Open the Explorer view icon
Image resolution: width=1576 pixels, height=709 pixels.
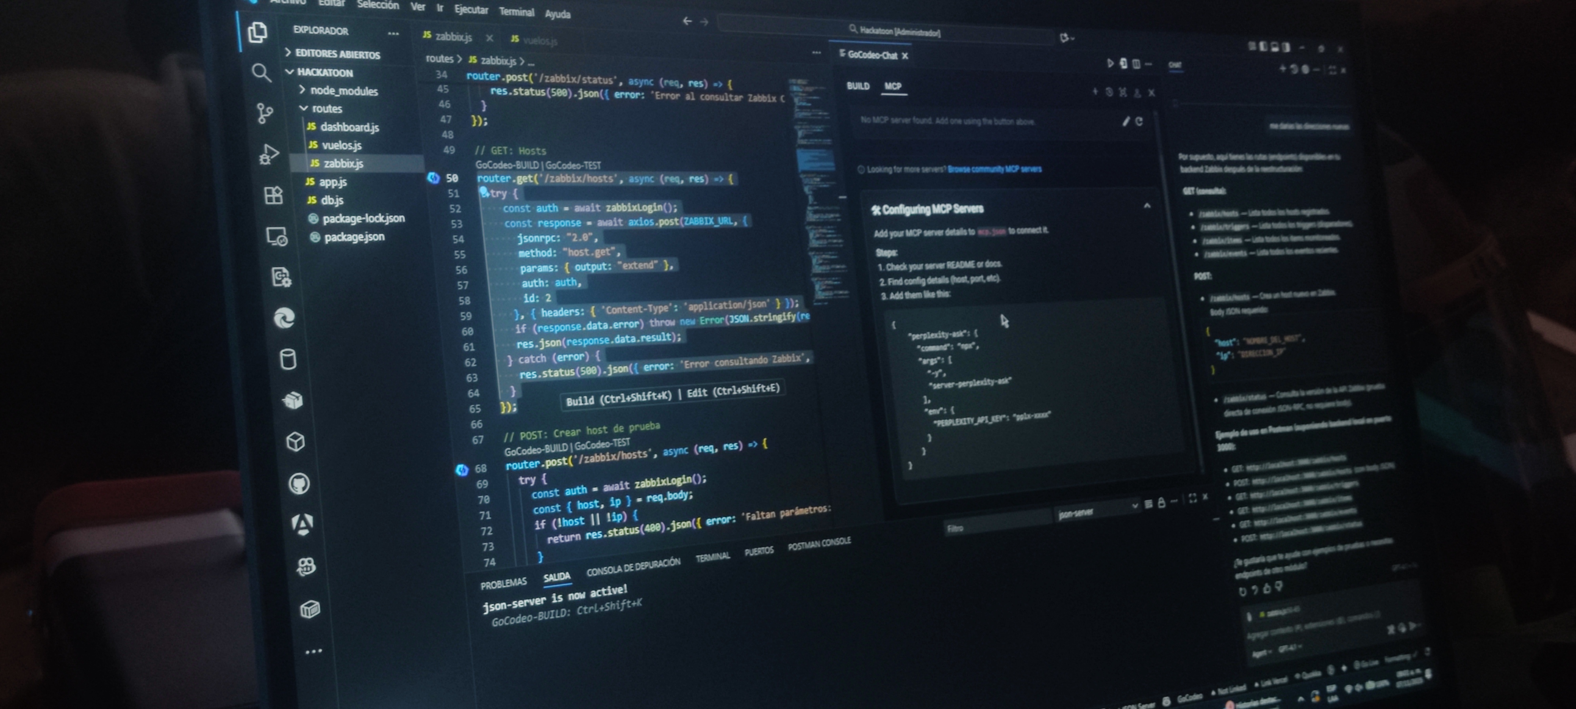258,32
